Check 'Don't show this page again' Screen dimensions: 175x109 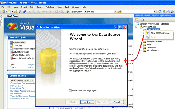[x=70, y=91]
